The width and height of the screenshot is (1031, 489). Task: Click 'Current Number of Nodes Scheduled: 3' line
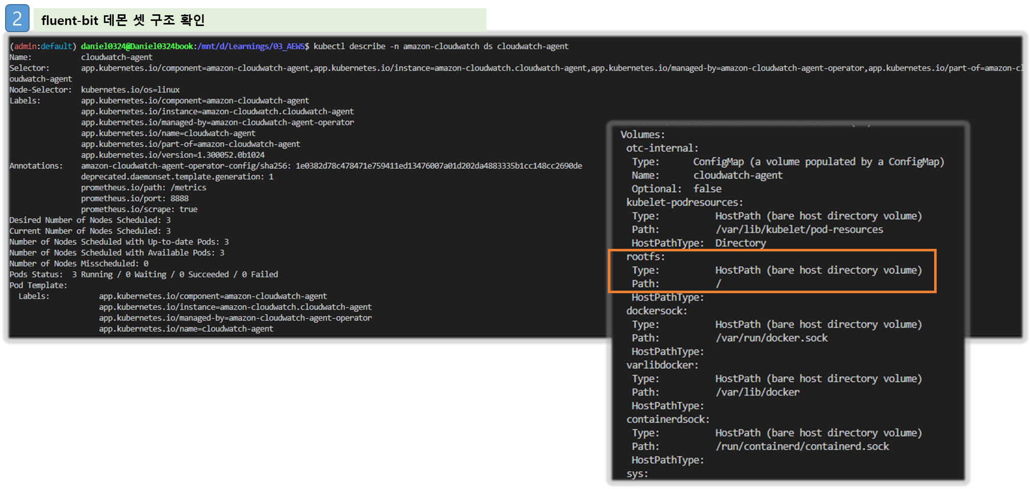[x=90, y=231]
